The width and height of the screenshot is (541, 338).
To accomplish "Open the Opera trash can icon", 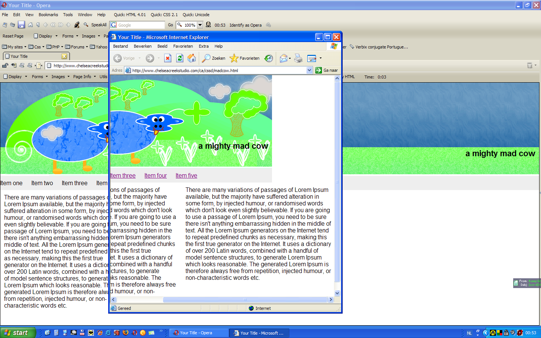I will click(x=530, y=65).
